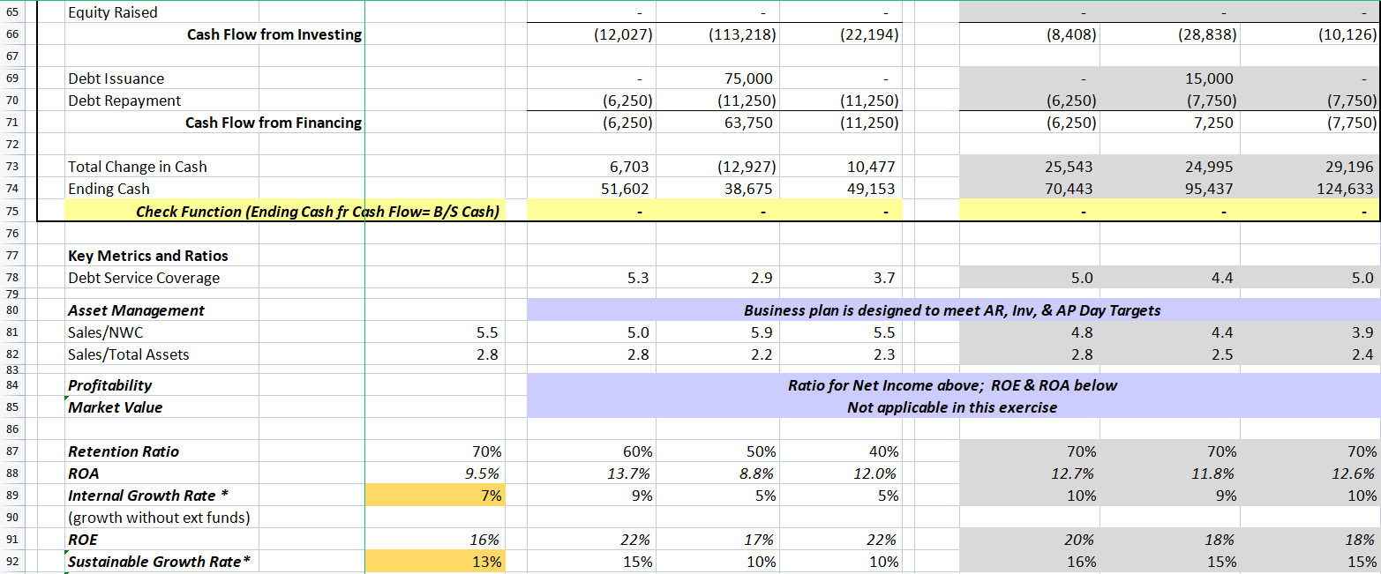
Task: Select the Equity Raised label cell
Action: click(x=115, y=12)
